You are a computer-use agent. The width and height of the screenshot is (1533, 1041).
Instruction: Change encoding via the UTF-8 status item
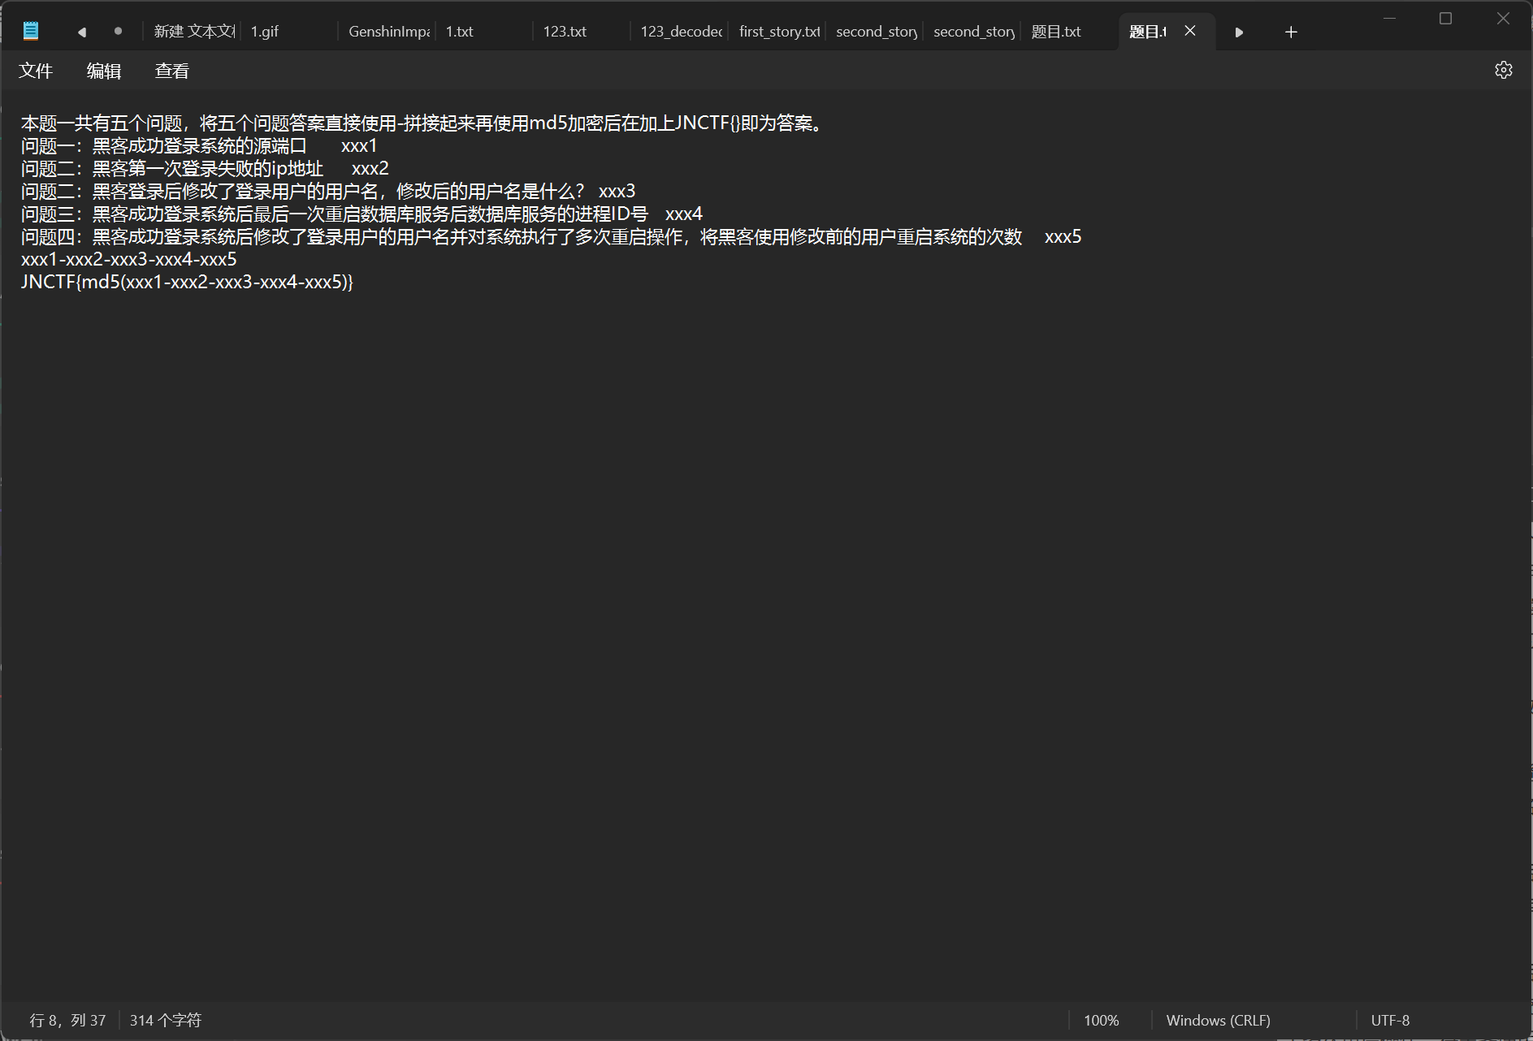[x=1389, y=1020]
